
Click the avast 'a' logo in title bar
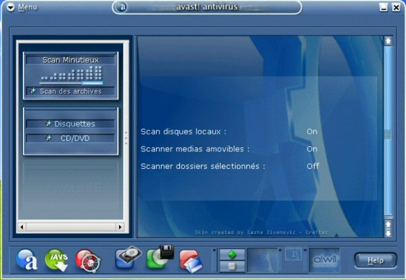pos(122,7)
